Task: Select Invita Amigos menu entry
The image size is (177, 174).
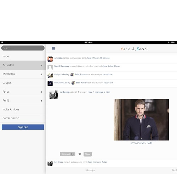Action: pos(23,109)
